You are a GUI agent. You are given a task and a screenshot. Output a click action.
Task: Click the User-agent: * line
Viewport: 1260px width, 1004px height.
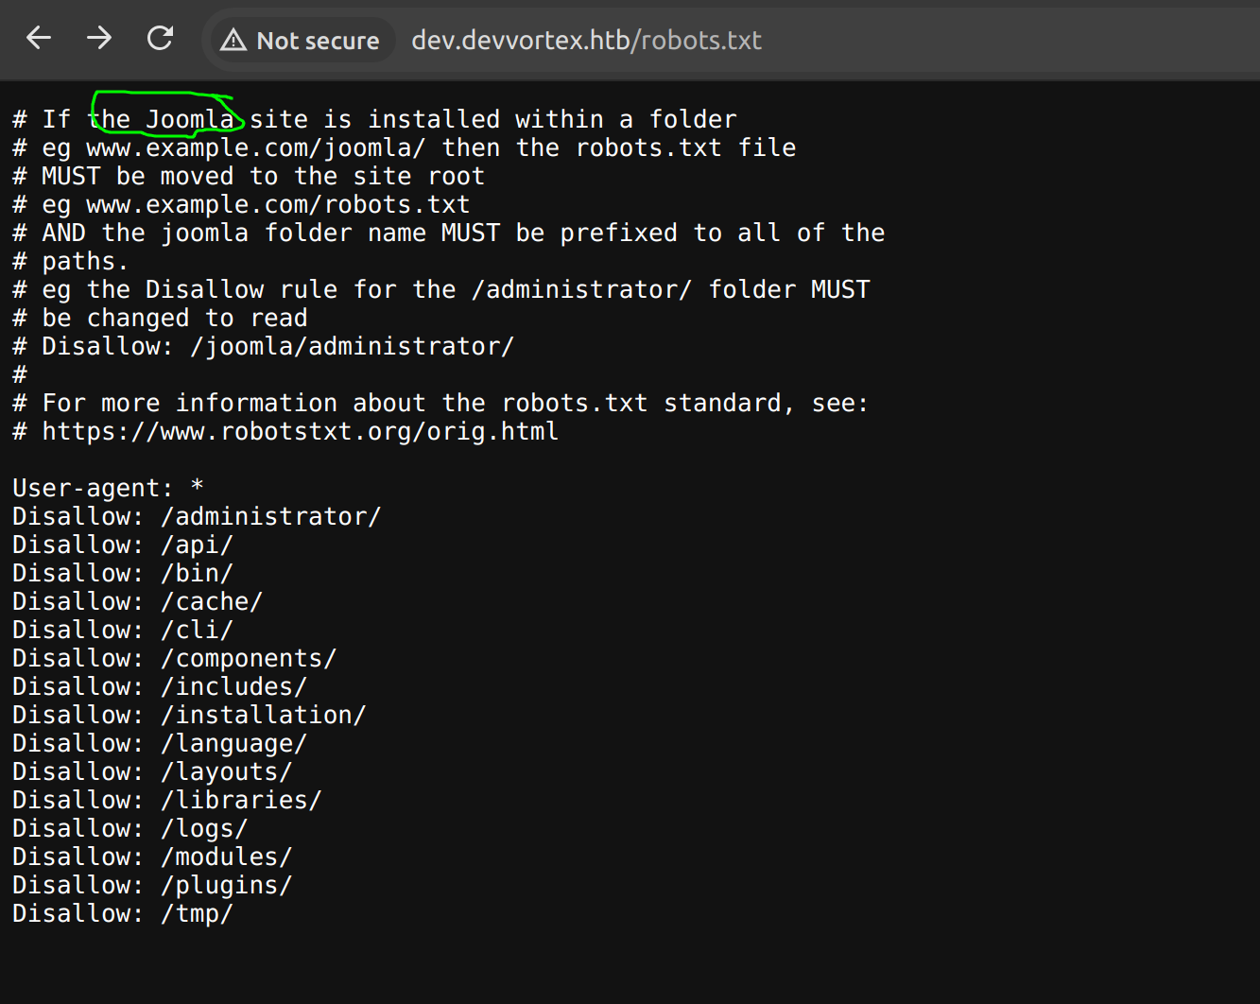pos(108,489)
